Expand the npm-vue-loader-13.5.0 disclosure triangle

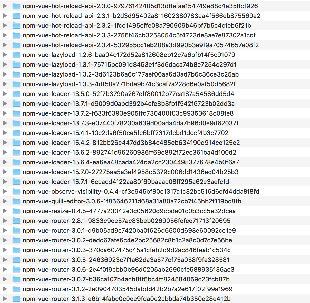[5, 94]
